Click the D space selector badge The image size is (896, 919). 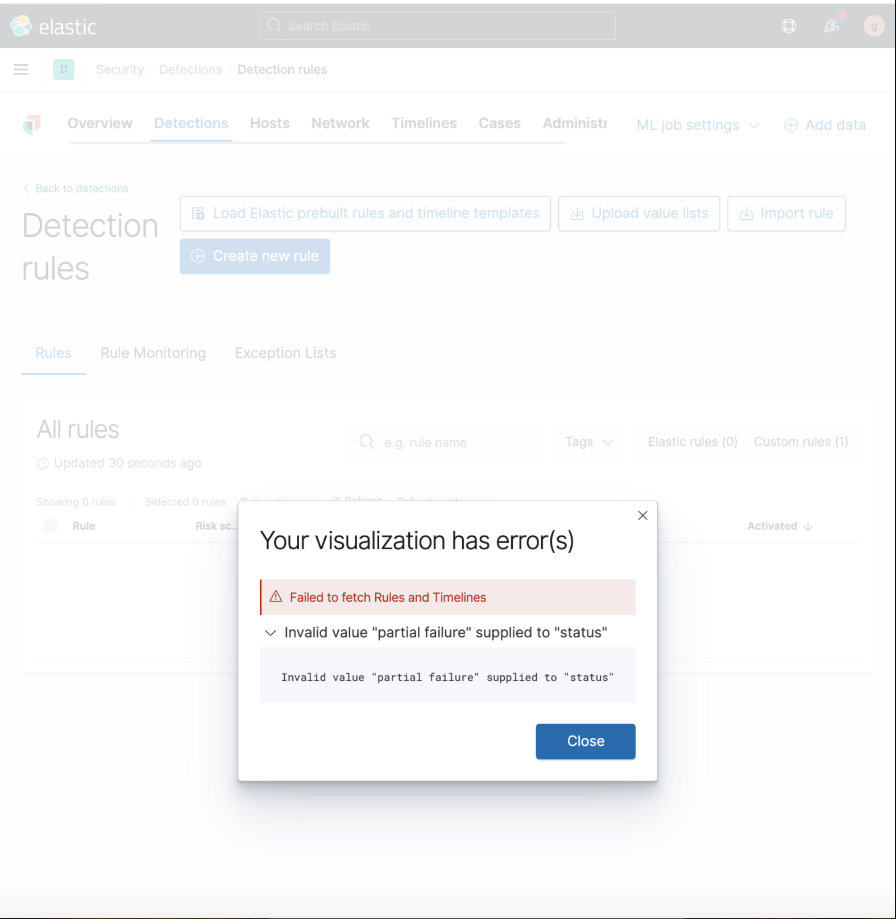[64, 69]
